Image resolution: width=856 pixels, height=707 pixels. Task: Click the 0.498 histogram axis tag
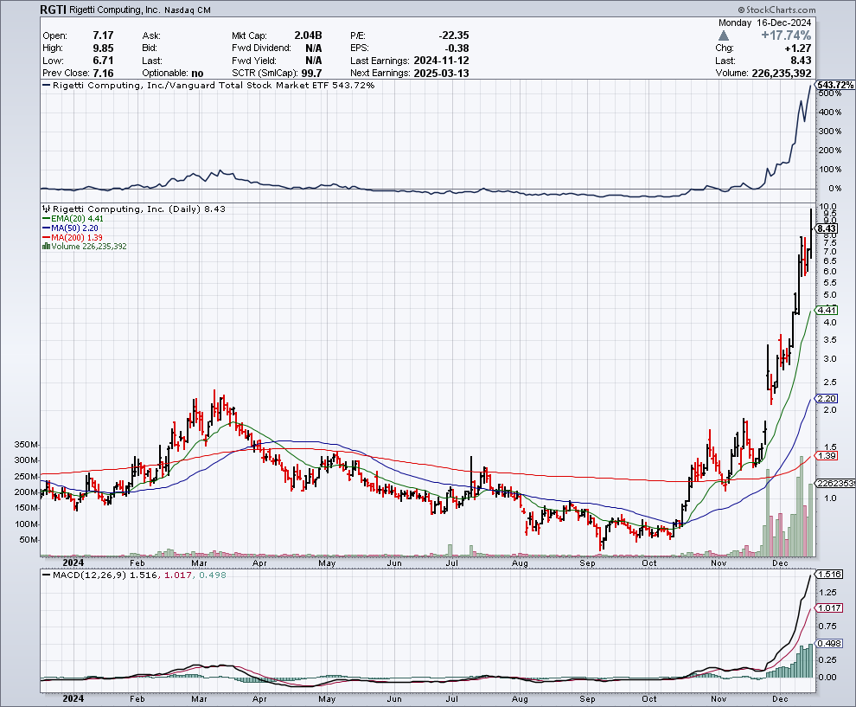pos(830,643)
